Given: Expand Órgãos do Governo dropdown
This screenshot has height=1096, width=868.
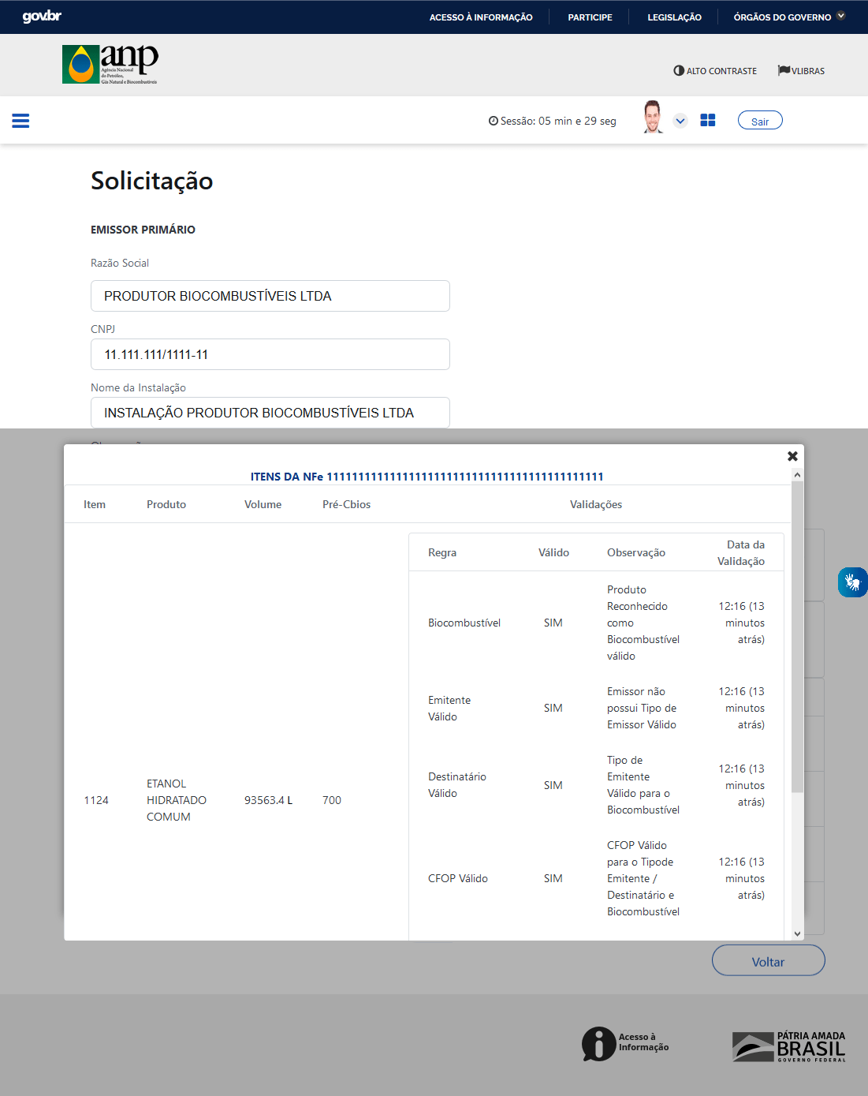Looking at the screenshot, I should pyautogui.click(x=789, y=17).
